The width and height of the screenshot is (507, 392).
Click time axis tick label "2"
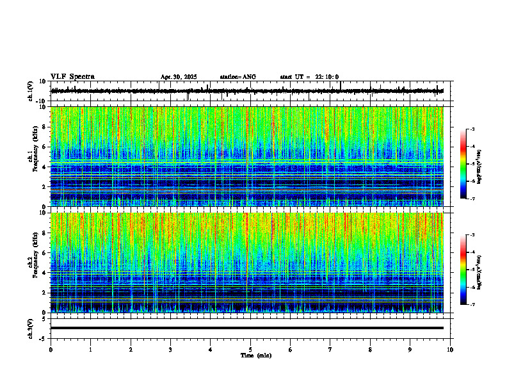coord(131,350)
